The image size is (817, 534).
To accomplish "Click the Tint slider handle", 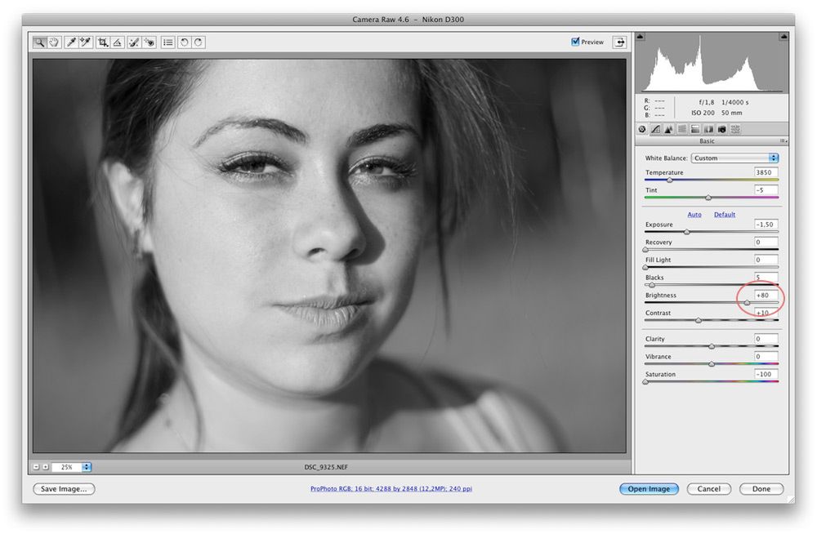I will [708, 198].
